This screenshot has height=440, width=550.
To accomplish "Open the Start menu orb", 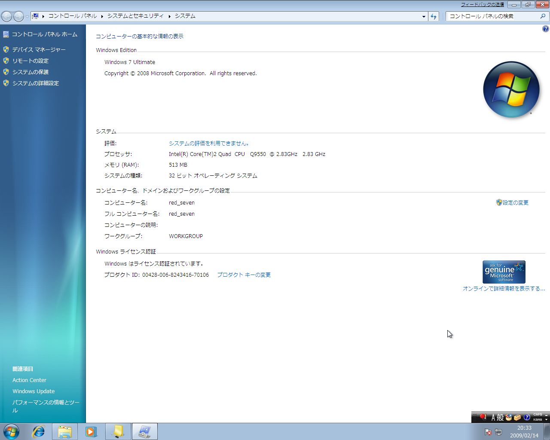I will pyautogui.click(x=12, y=431).
